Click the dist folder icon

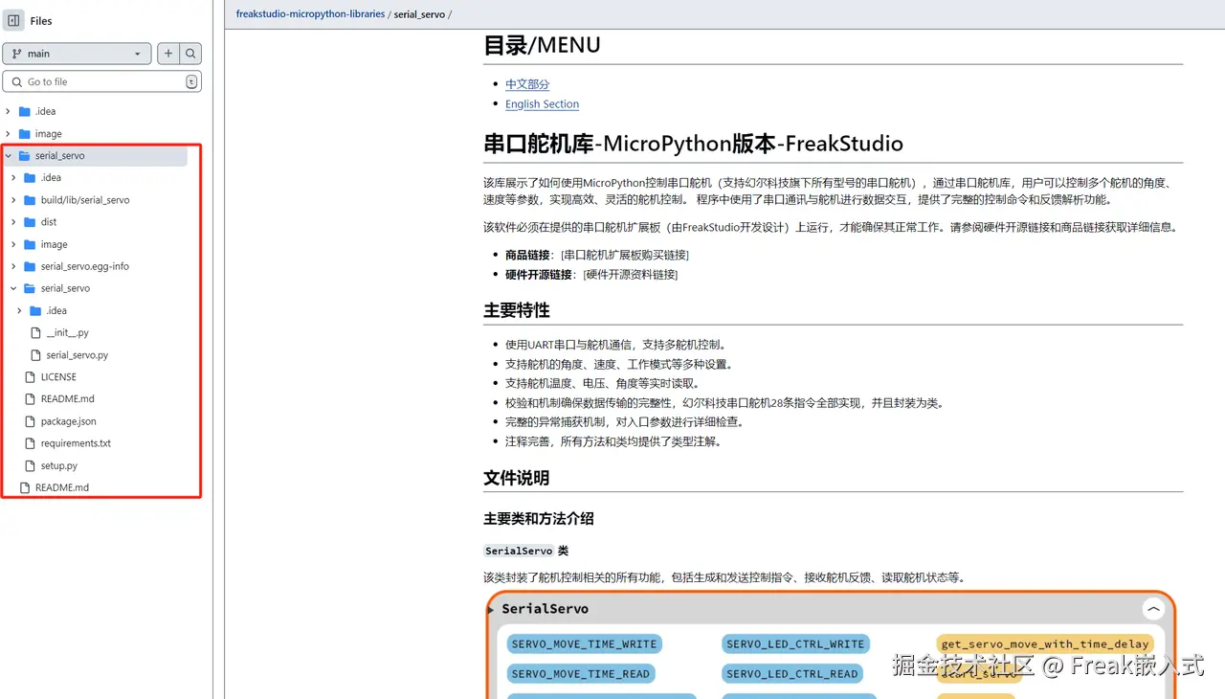pos(30,222)
